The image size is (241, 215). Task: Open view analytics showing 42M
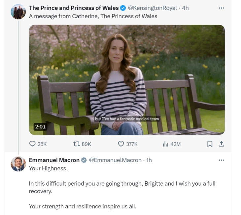point(166,144)
